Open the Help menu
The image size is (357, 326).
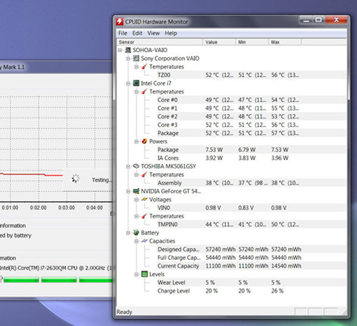171,33
